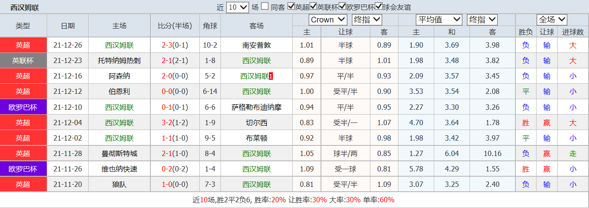The height and width of the screenshot is (208, 589).
Task: Open the 终指 dropdown next to Crown
Action: click(367, 20)
